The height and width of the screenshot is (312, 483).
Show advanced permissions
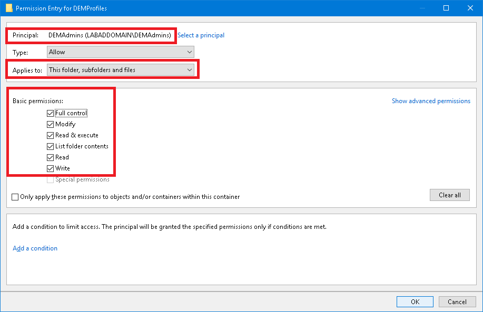431,101
